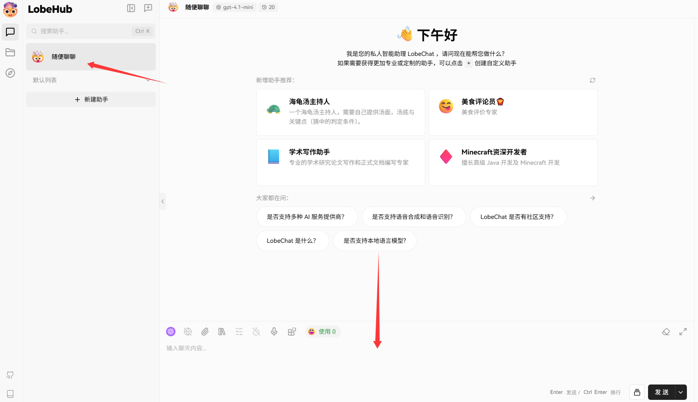Open the model selection icon in toolbar
The width and height of the screenshot is (698, 402).
(171, 332)
